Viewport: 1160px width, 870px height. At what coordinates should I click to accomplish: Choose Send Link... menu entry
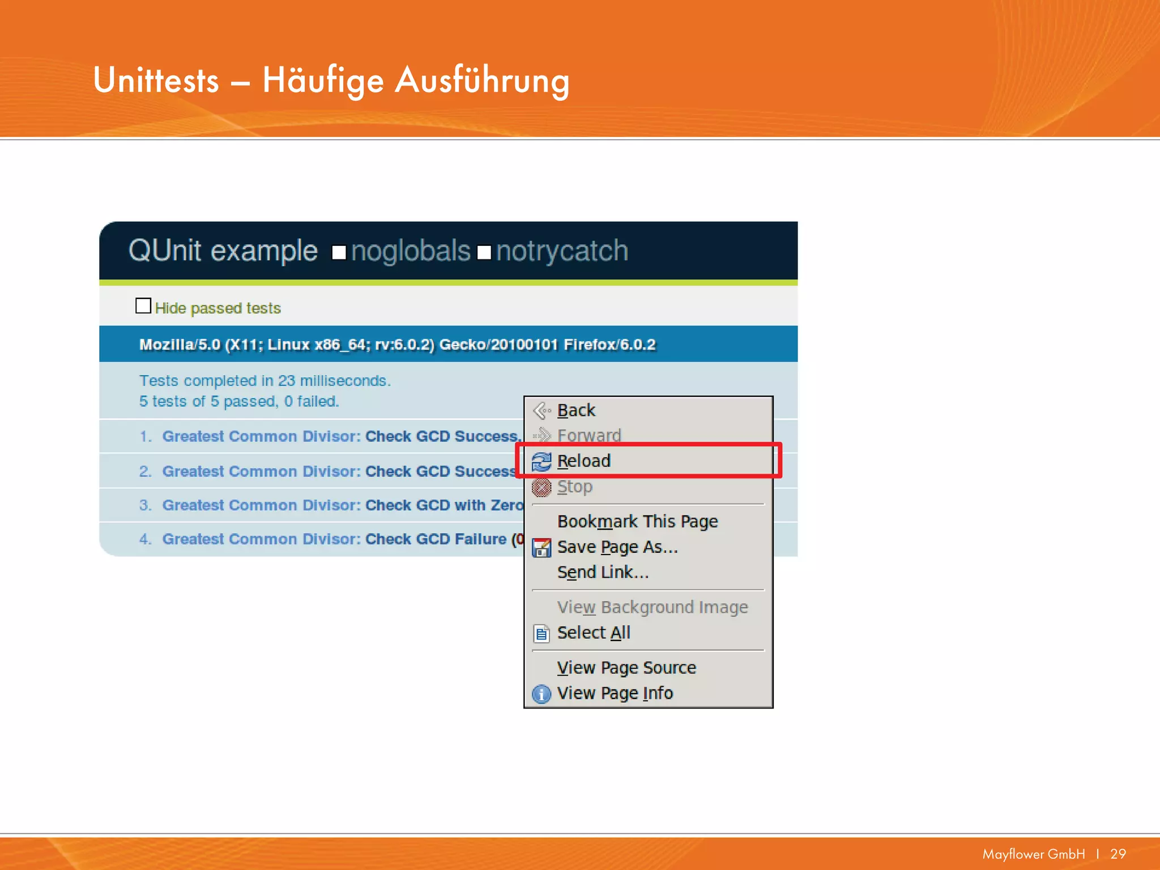(x=648, y=572)
